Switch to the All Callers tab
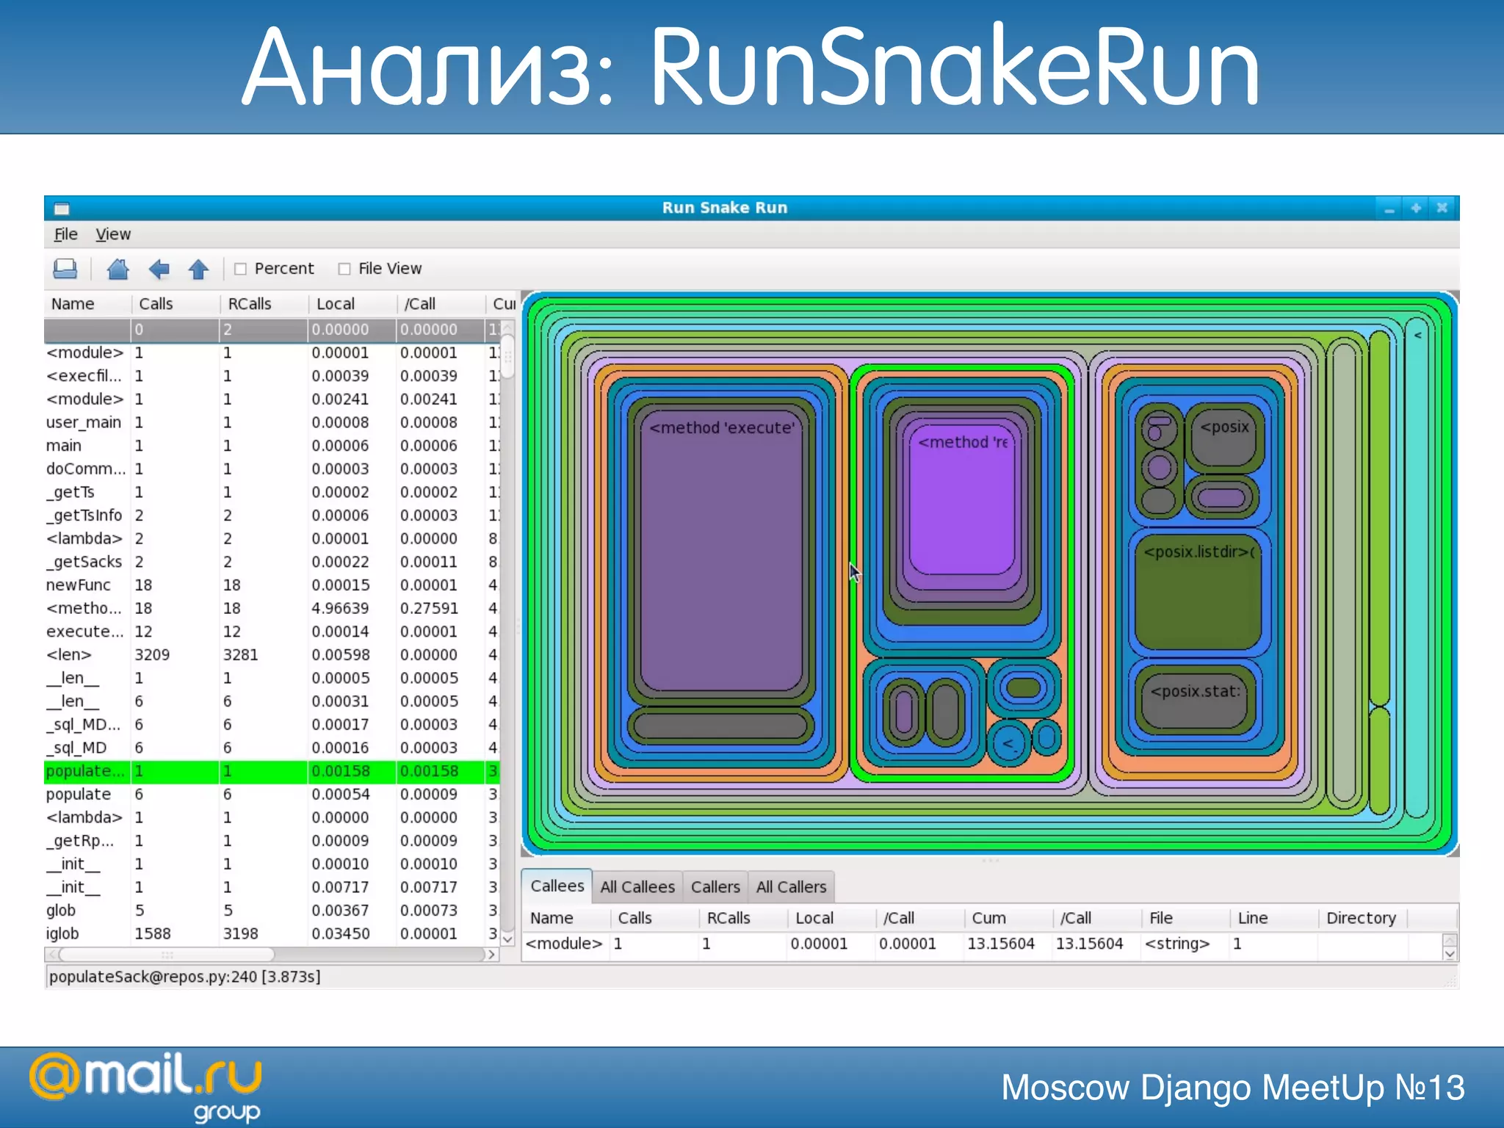1504x1128 pixels. tap(792, 887)
